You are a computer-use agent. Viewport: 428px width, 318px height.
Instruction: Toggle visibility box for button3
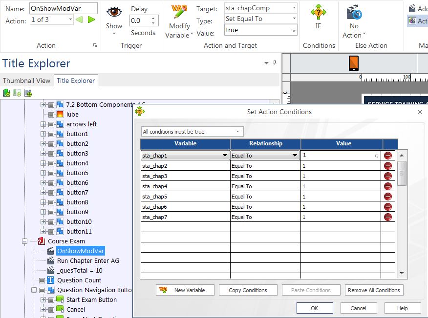click(x=51, y=154)
